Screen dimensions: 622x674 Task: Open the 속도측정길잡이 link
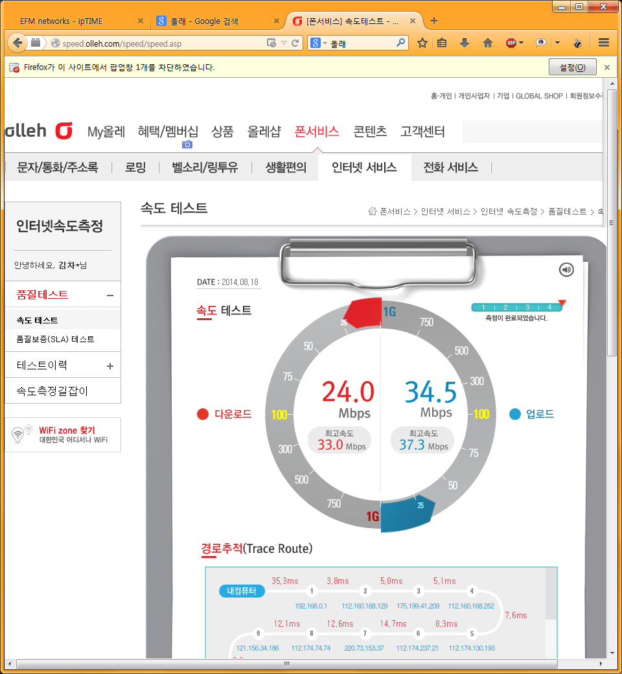tap(52, 391)
